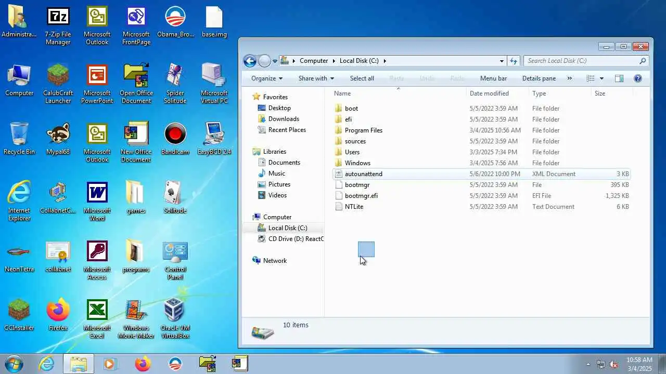The image size is (666, 374).
Task: Open Windows Movie Maker desktop icon
Action: [136, 319]
